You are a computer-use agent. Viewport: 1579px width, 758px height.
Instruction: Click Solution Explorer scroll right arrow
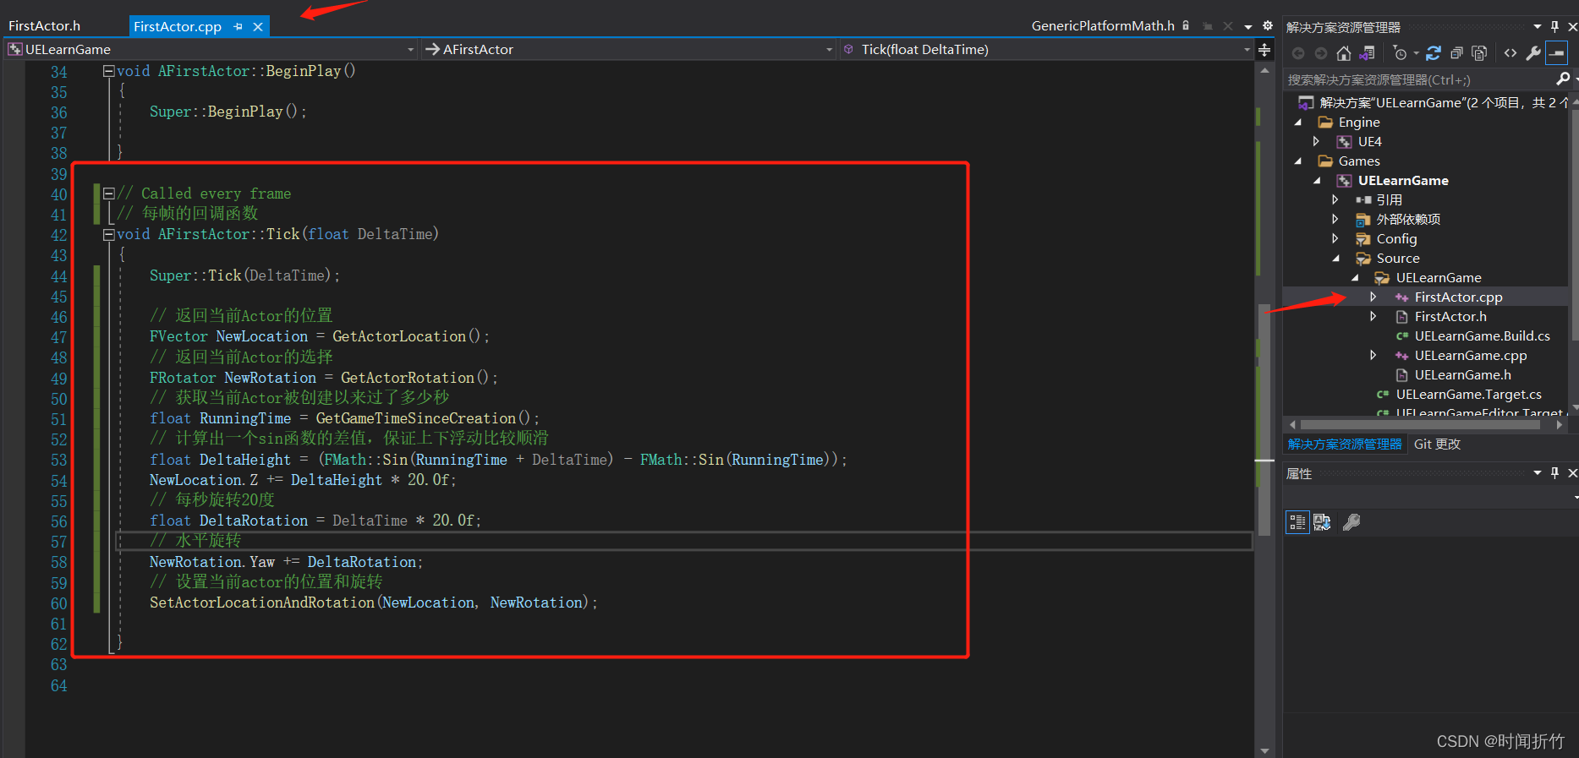[x=1559, y=425]
